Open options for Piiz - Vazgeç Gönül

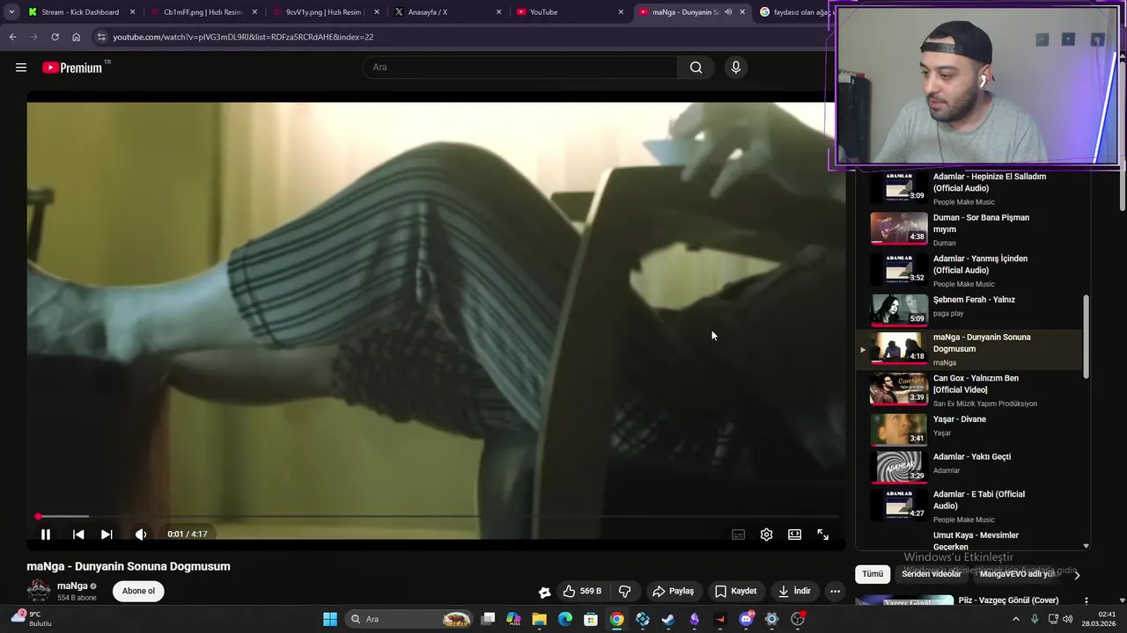point(1086,601)
